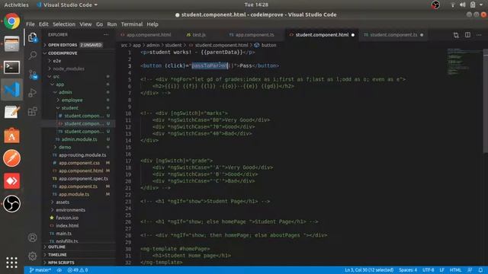Open the Files app from the dock
The width and height of the screenshot is (488, 274).
click(12, 44)
